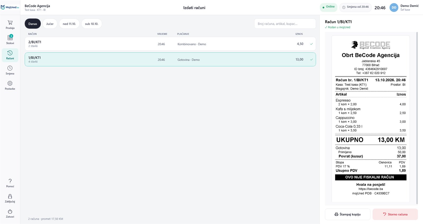Click the UKUPNO total line on receipt
Image resolution: width=423 pixels, height=224 pixels.
371,140
